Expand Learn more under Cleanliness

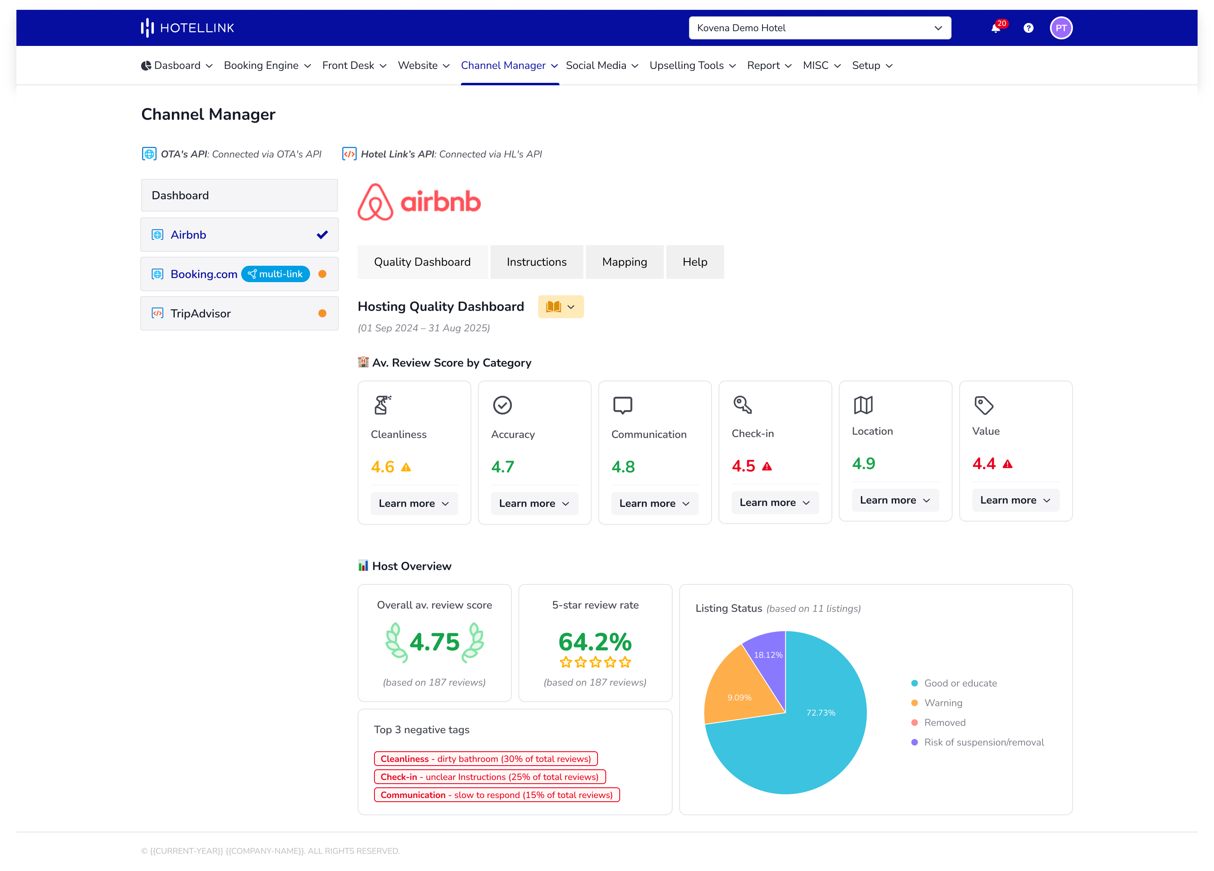414,503
